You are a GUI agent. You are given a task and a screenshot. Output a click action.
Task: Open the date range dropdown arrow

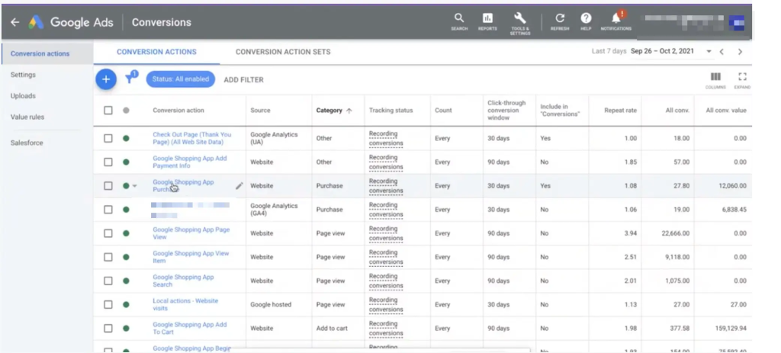[x=709, y=52]
